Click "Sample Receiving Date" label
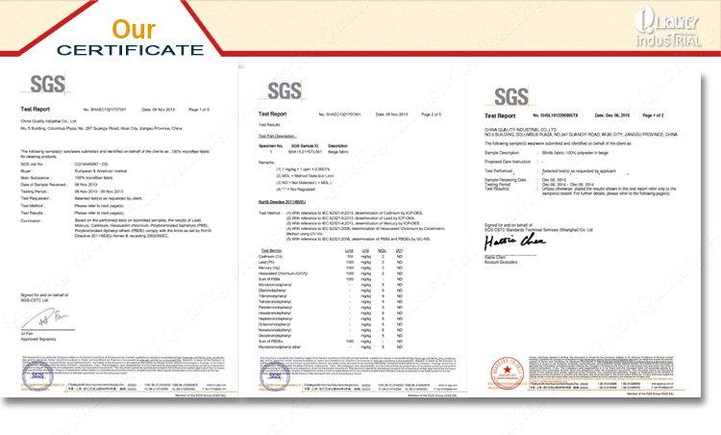The width and height of the screenshot is (721, 435). (506, 180)
